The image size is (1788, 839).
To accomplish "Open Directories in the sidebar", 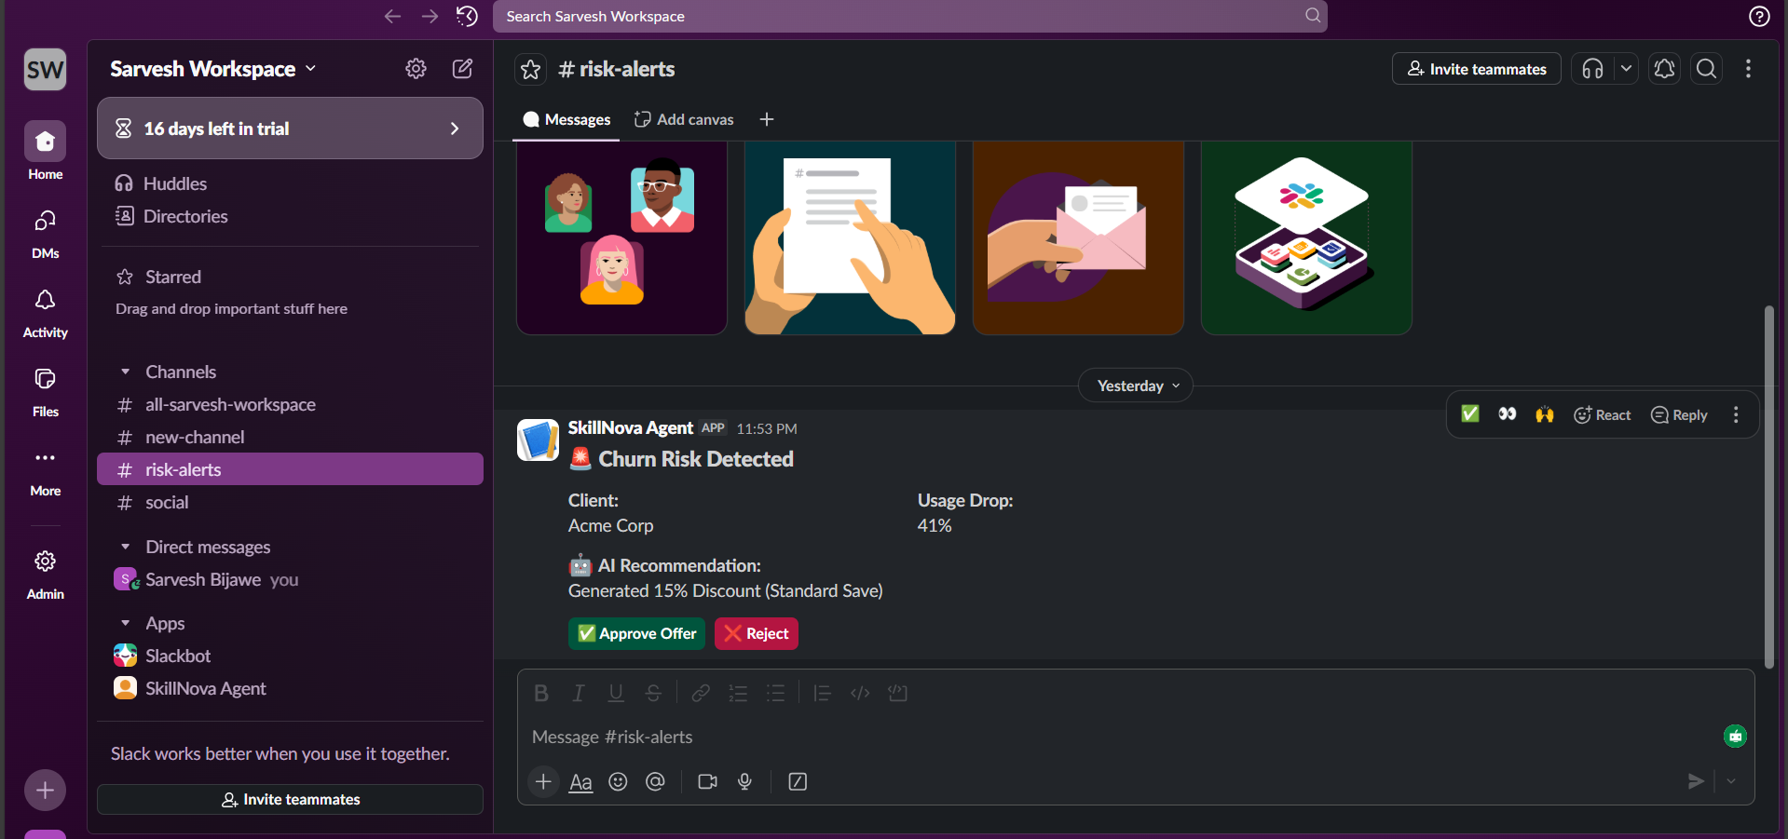I will (290, 216).
